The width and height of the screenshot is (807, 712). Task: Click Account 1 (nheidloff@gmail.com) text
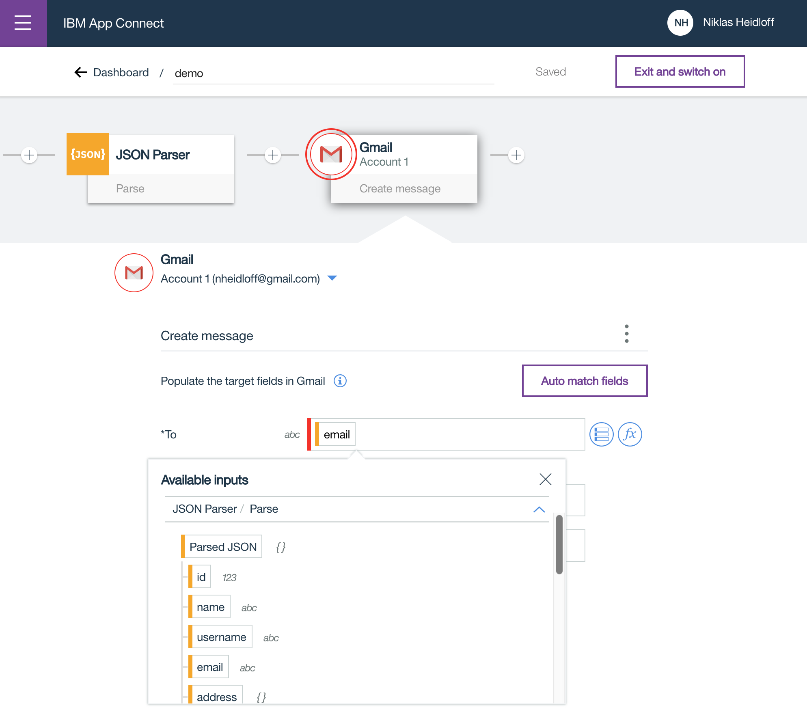240,279
